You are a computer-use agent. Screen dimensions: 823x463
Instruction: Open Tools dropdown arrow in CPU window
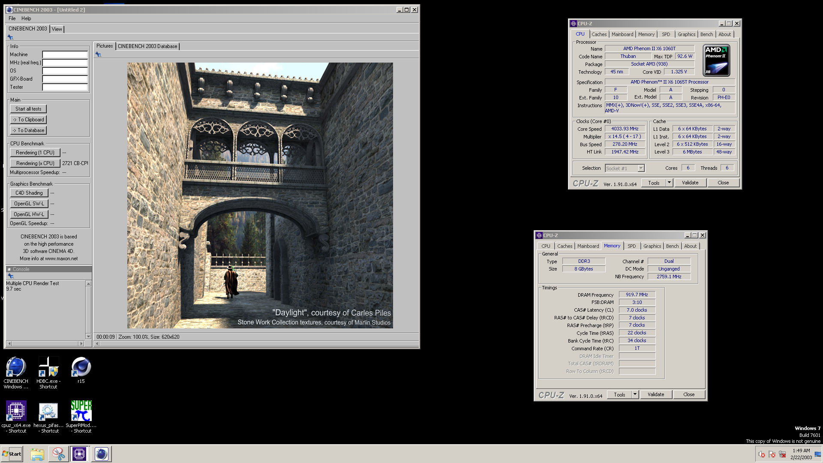point(669,183)
